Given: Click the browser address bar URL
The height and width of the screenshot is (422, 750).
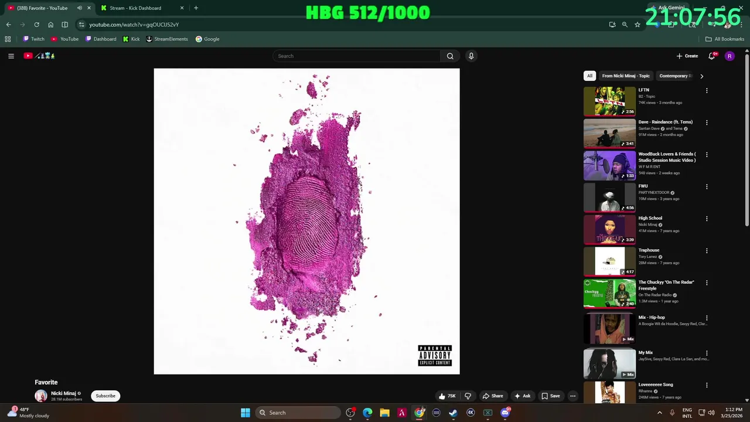Looking at the screenshot, I should (x=134, y=25).
